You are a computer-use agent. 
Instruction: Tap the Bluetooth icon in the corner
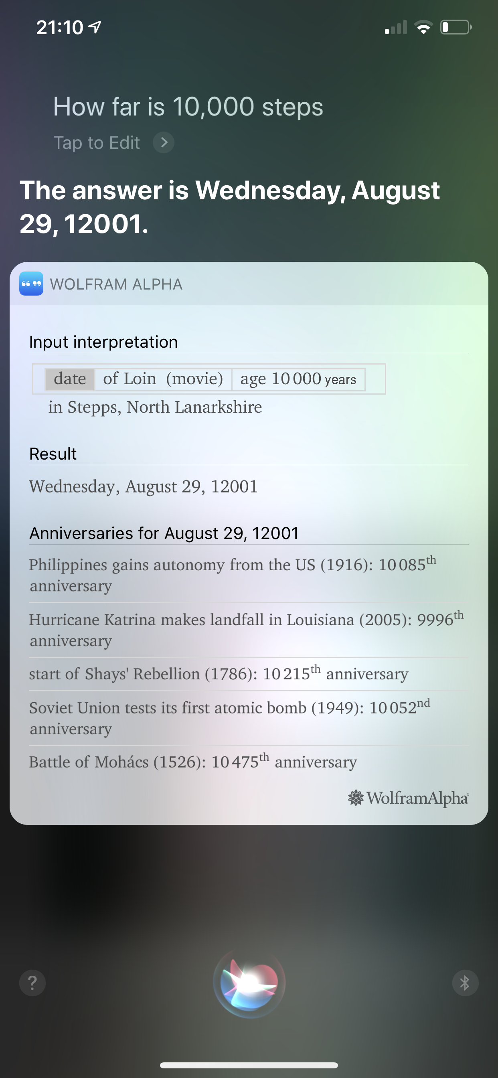465,983
